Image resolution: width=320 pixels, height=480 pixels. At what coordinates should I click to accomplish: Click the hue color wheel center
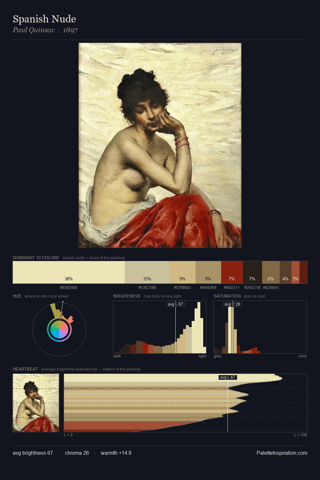[59, 329]
